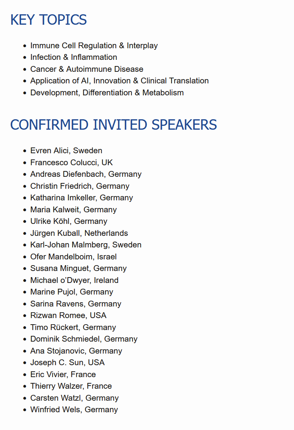
Task: Select Immune Cell Regulation & Interplay topic
Action: [x=94, y=46]
